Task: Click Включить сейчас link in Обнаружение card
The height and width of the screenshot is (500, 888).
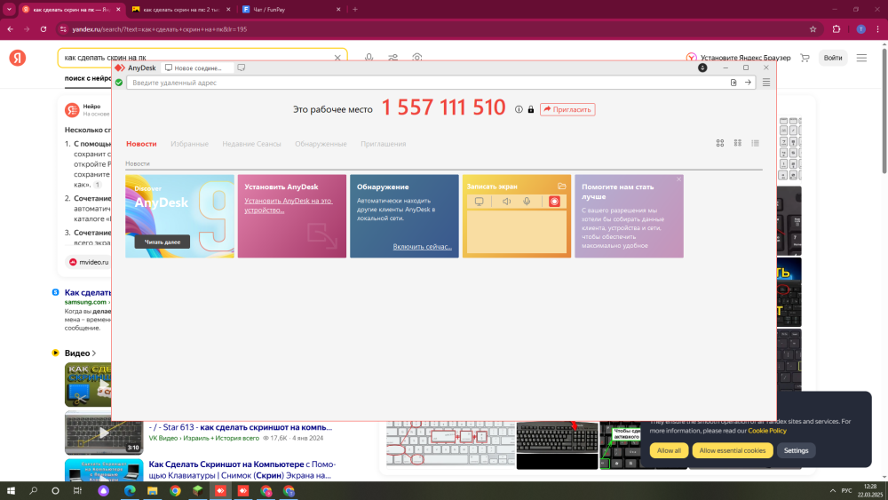Action: click(422, 246)
